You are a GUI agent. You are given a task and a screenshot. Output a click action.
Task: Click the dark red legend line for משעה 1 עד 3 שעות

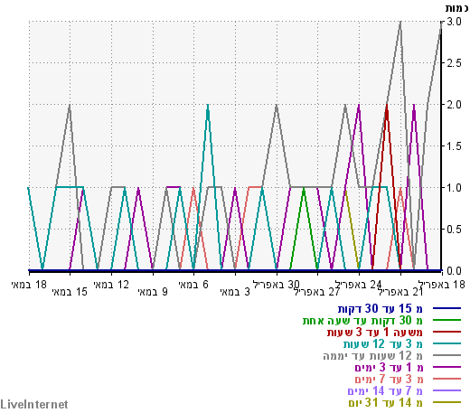(x=446, y=332)
